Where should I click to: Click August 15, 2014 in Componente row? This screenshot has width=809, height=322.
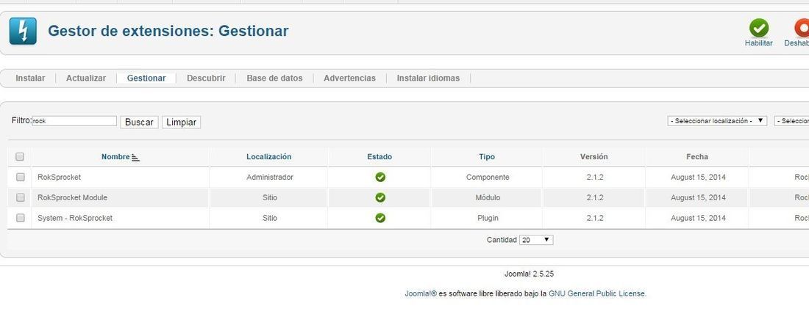click(x=698, y=177)
